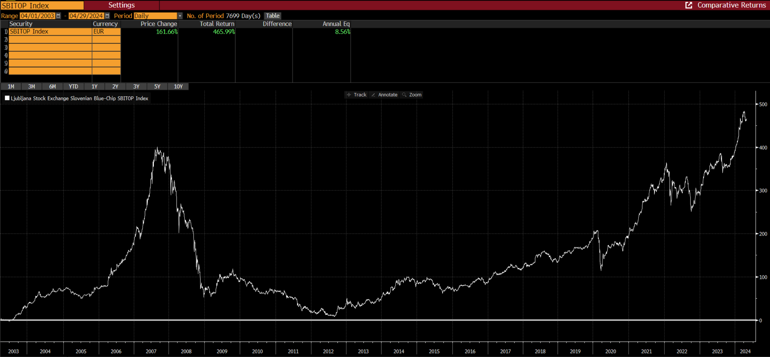The image size is (770, 357).
Task: Select the SBITOP Index security cell in row 1
Action: click(x=50, y=32)
